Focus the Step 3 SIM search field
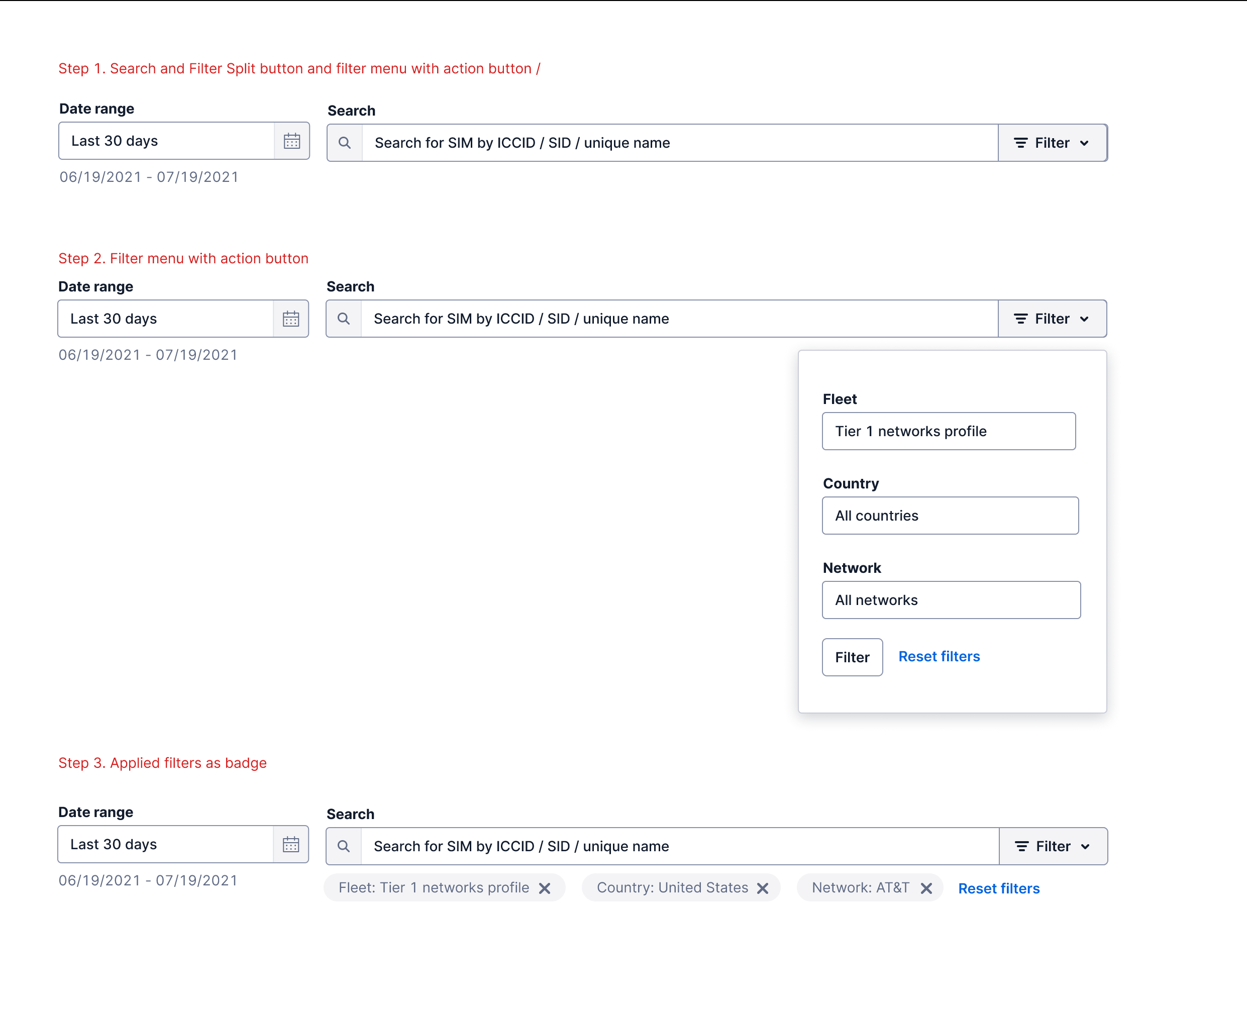Viewport: 1247px width, 1009px height. [x=680, y=846]
